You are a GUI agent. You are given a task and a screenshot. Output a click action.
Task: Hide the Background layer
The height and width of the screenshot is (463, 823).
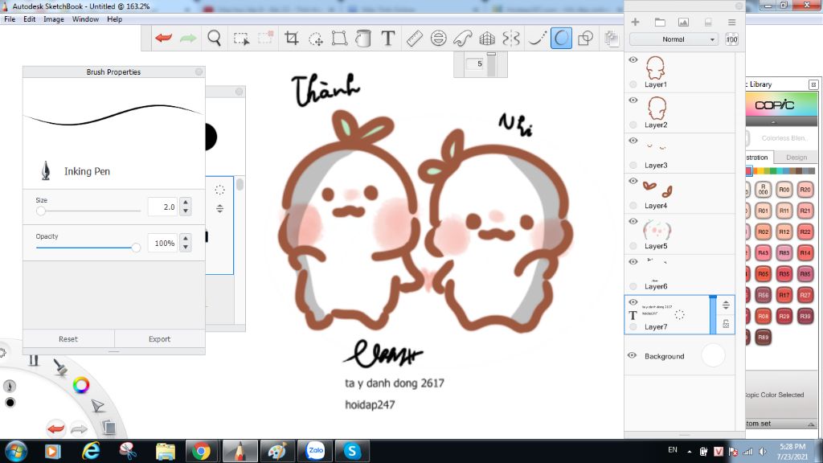632,355
